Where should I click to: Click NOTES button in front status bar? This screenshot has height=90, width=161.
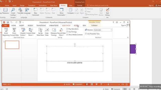click(67, 84)
